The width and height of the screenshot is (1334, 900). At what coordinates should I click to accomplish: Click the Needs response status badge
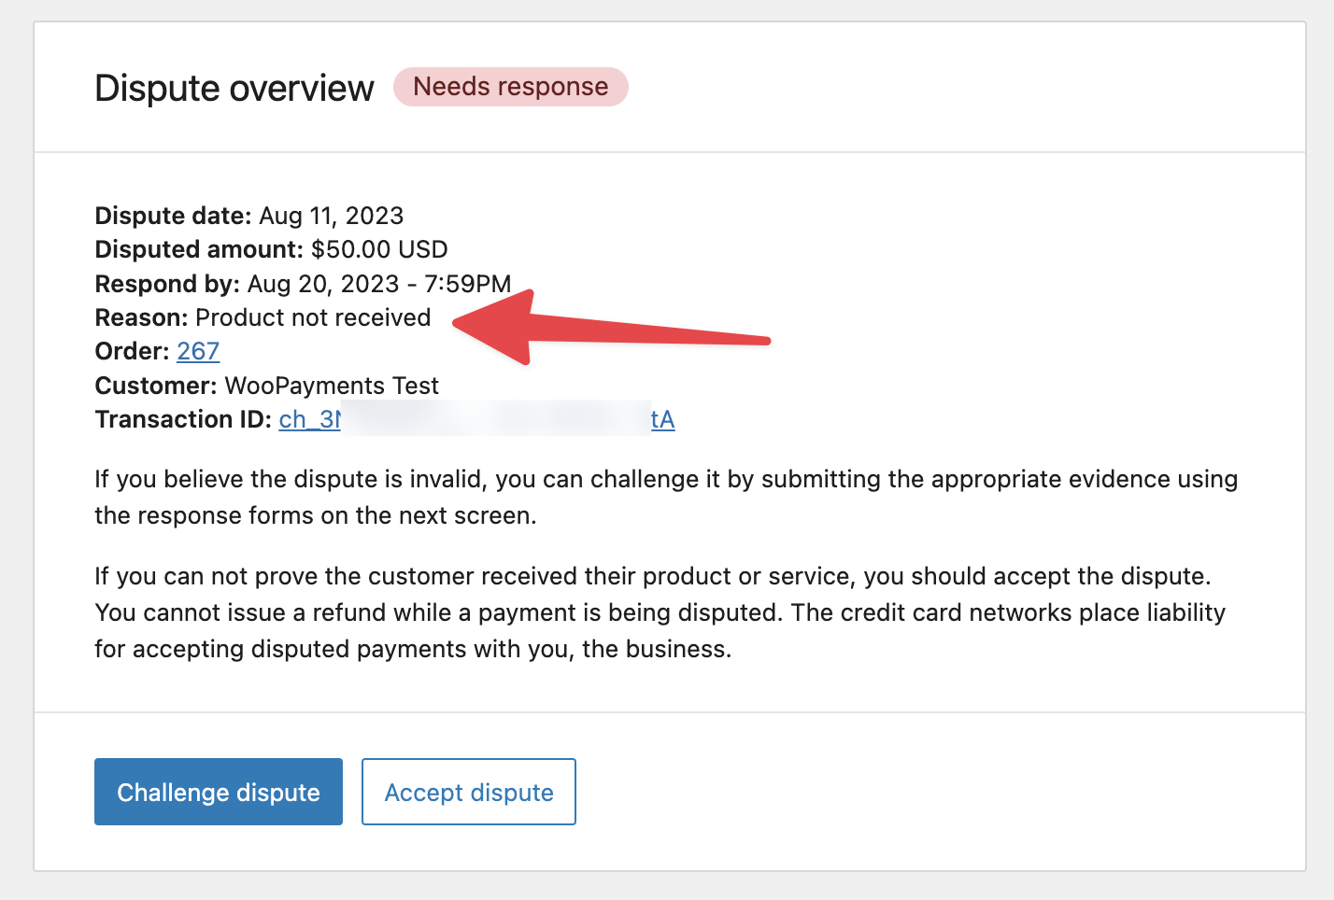pos(510,87)
